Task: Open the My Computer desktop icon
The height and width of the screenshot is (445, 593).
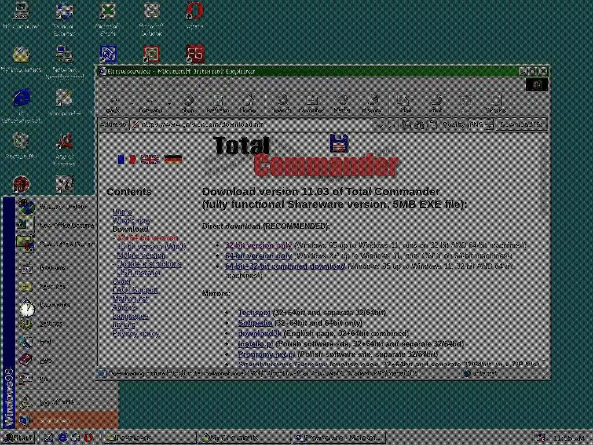Action: 21,16
